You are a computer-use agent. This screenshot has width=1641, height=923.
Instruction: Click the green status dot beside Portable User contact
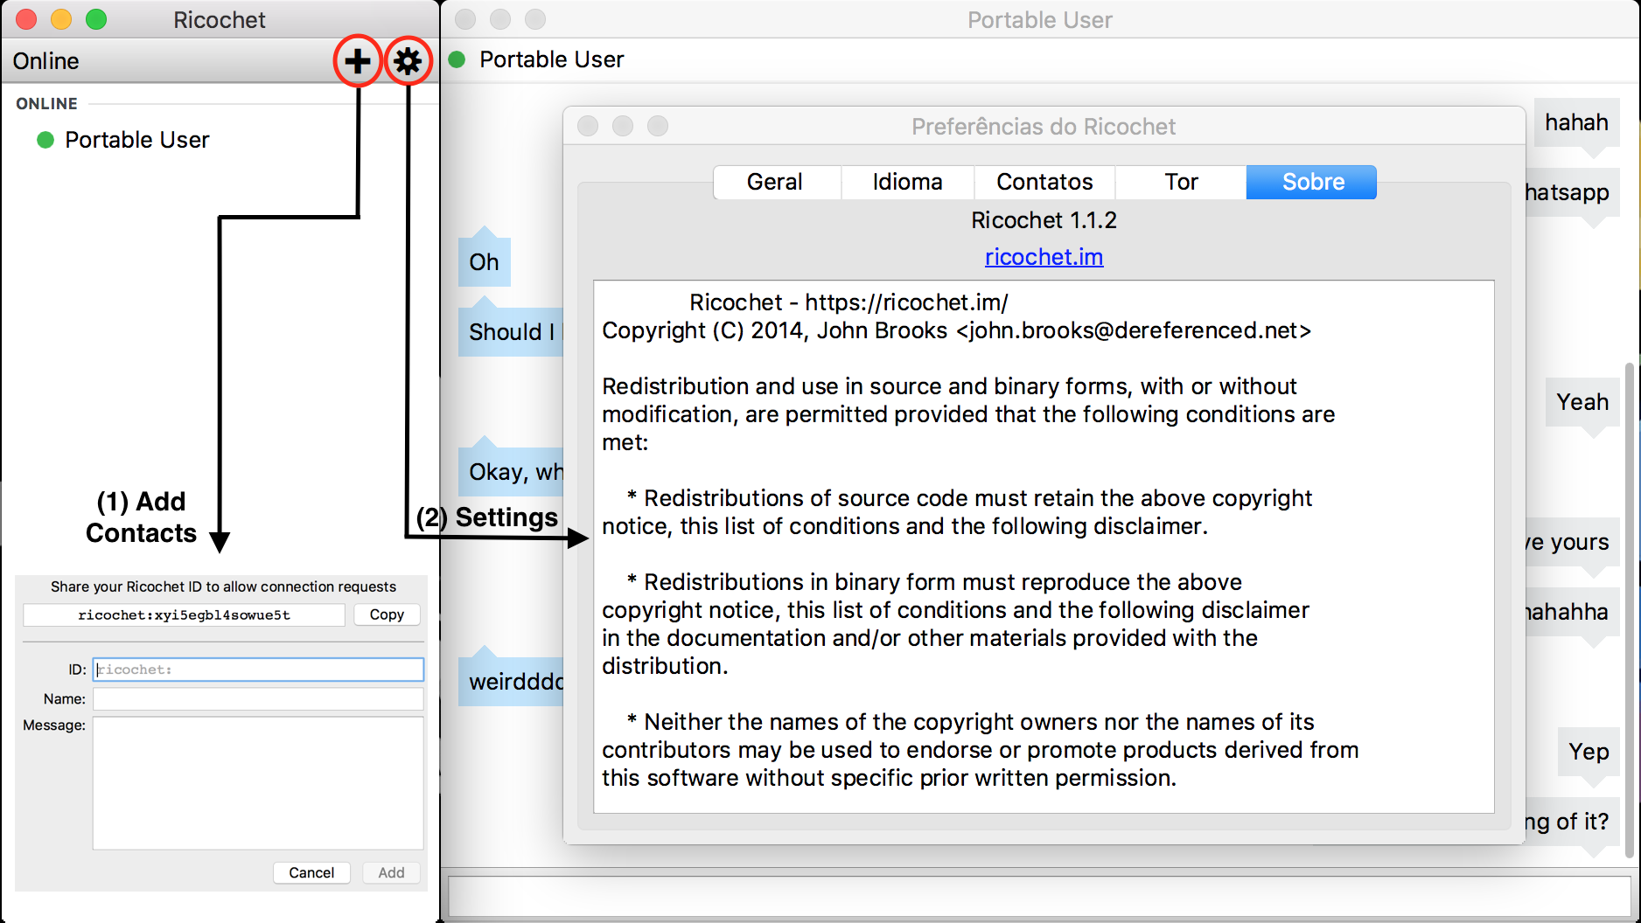tap(45, 140)
